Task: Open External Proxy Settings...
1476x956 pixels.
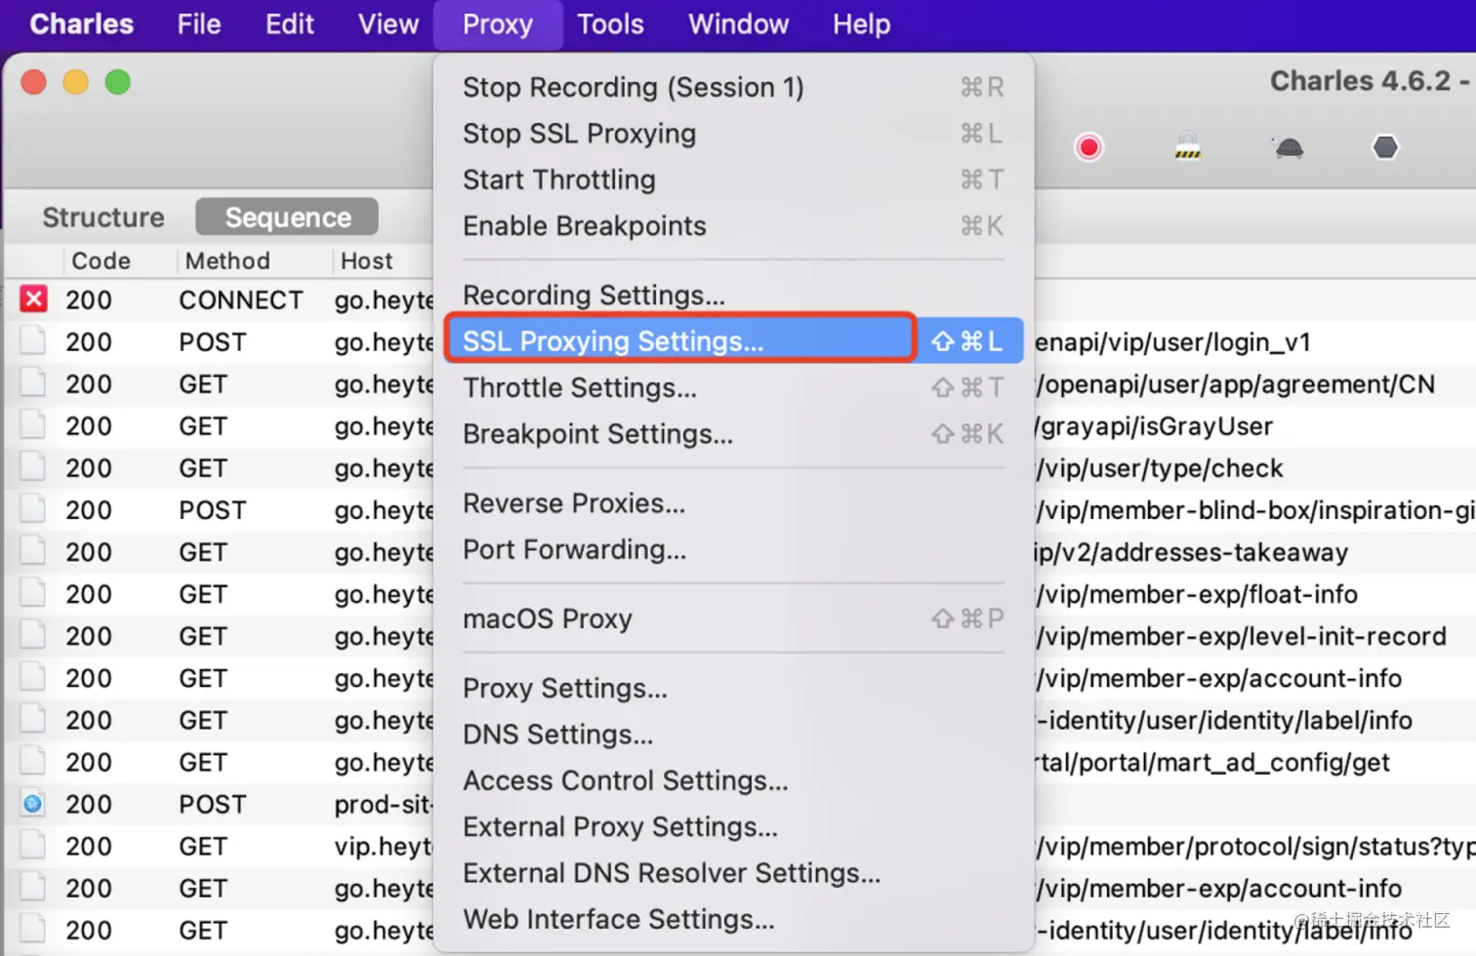Action: click(733, 826)
